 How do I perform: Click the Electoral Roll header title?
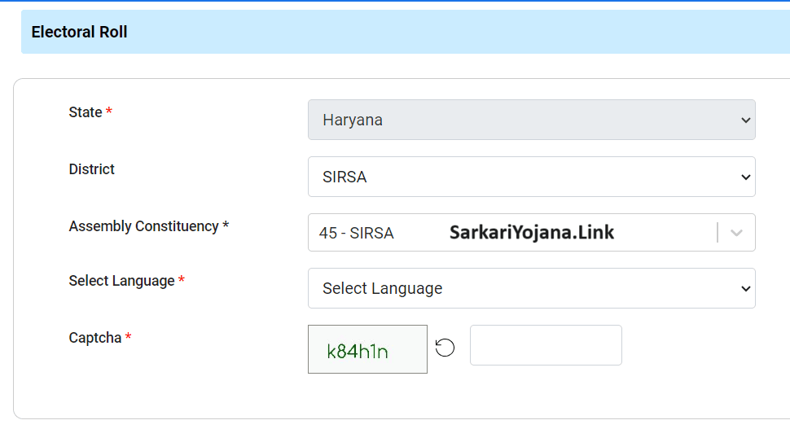[80, 33]
